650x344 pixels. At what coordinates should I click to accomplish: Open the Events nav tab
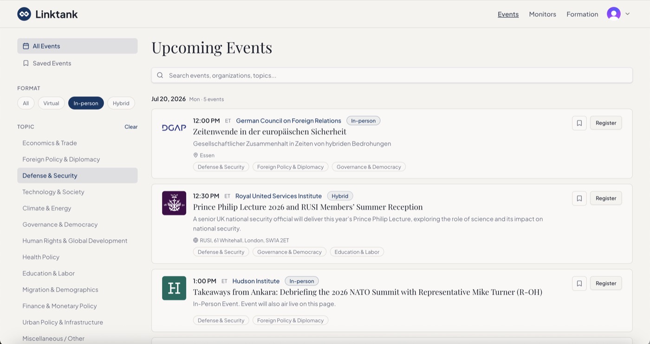[x=508, y=14]
